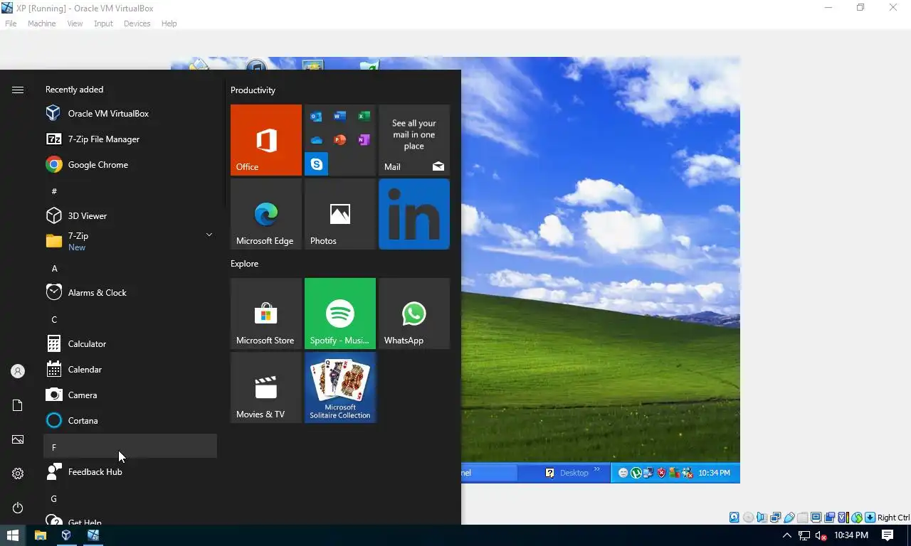The height and width of the screenshot is (546, 911).
Task: Open the VirtualBox File menu
Action: pos(11,23)
